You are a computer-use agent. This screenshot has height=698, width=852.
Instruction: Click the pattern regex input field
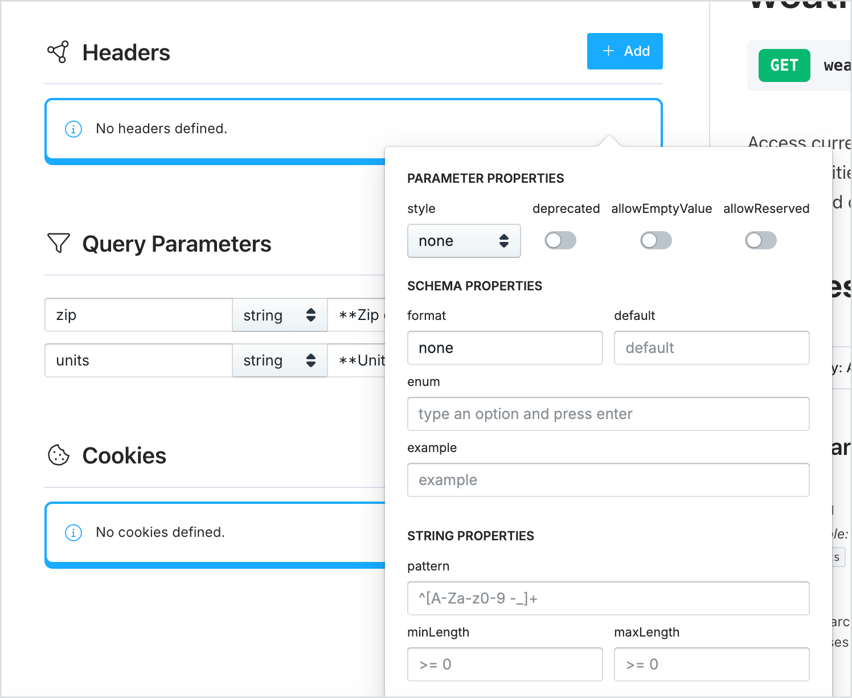coord(608,598)
